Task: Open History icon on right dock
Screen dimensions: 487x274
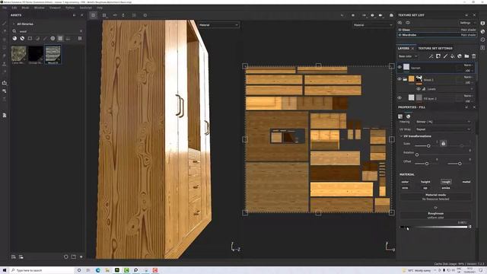Action: coord(482,40)
